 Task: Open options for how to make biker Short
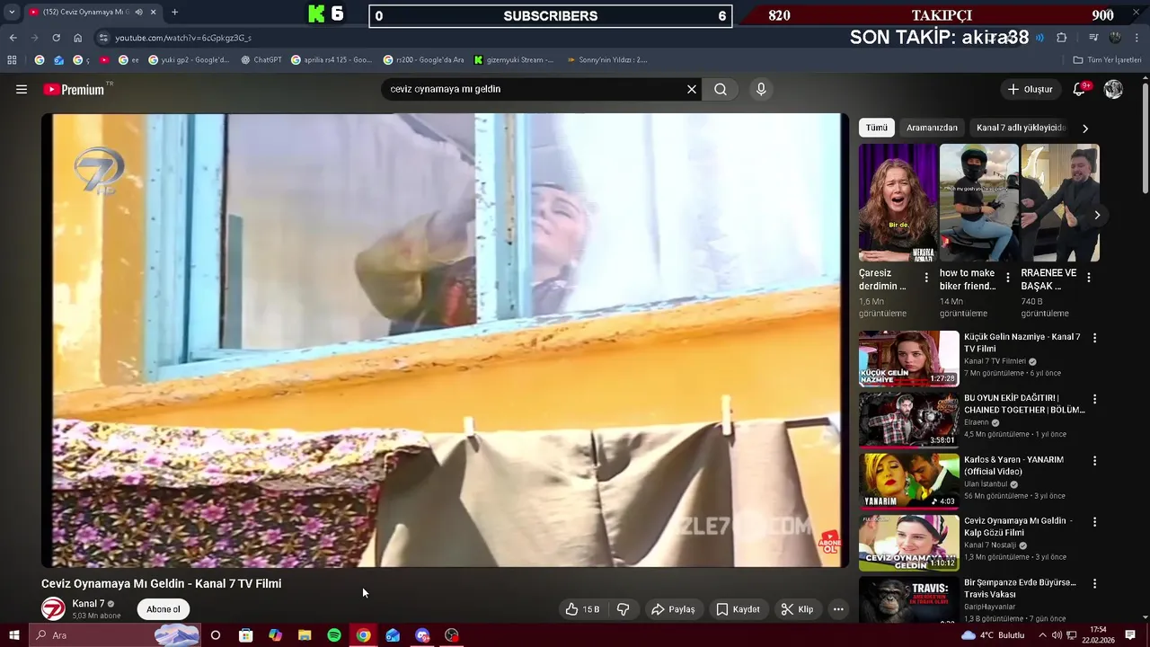coord(1008,279)
